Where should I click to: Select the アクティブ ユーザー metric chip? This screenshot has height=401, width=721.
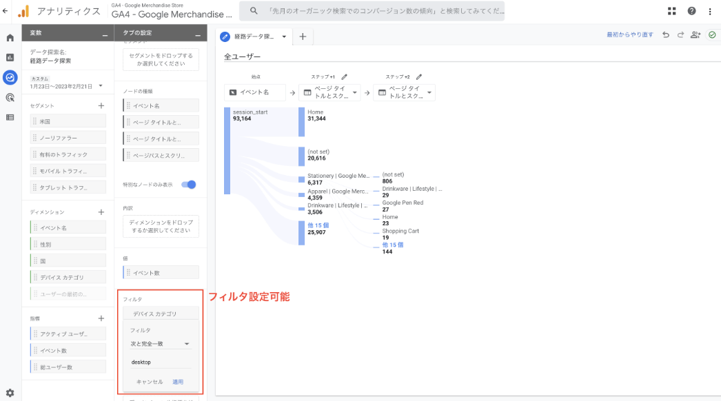[68, 334]
